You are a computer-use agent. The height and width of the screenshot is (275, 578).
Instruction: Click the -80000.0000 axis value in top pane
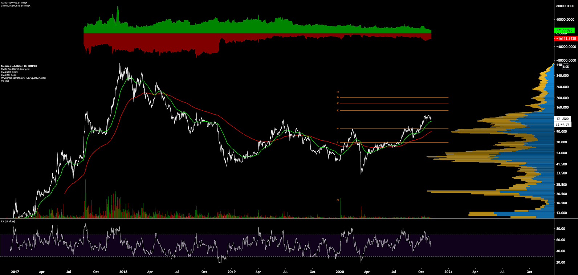pos(566,60)
